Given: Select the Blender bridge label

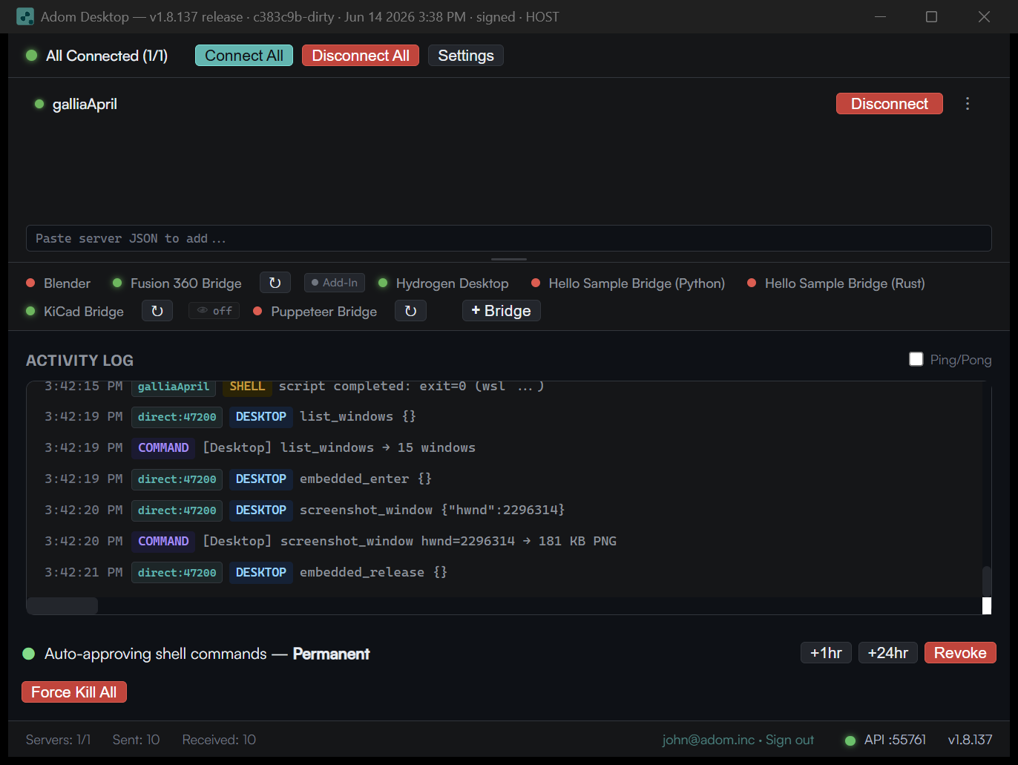Looking at the screenshot, I should [x=67, y=283].
